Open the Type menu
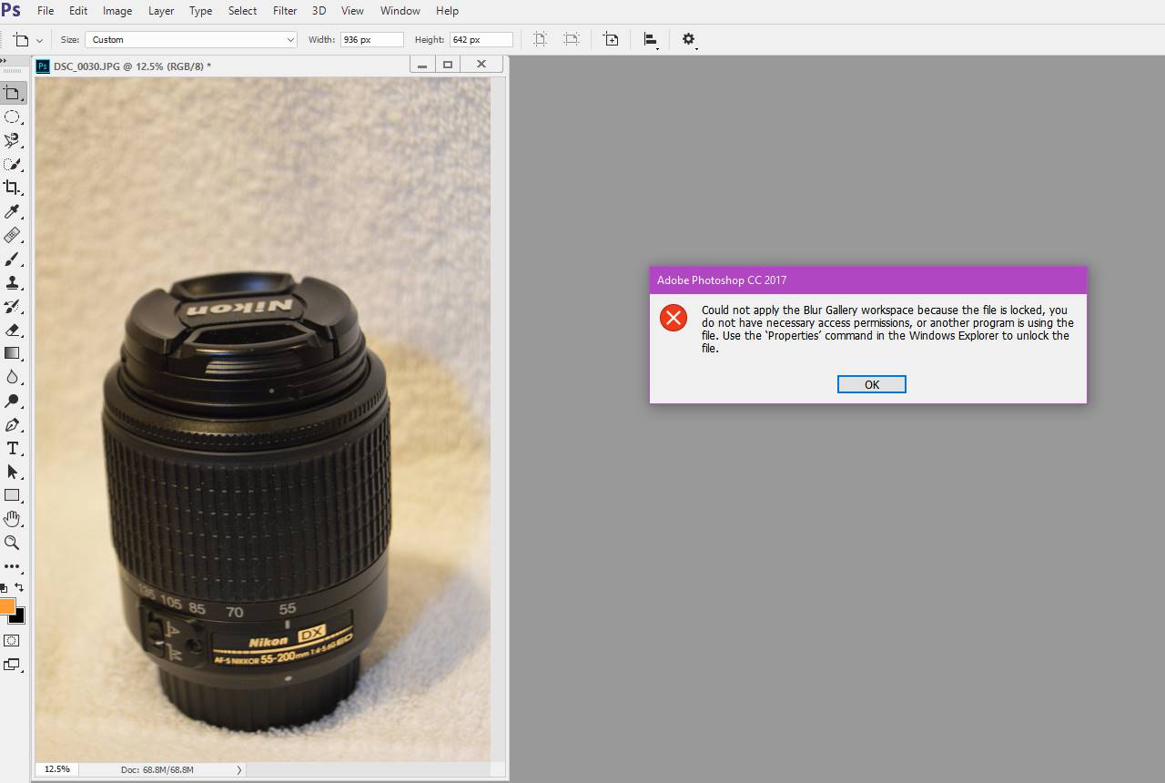 (x=200, y=11)
